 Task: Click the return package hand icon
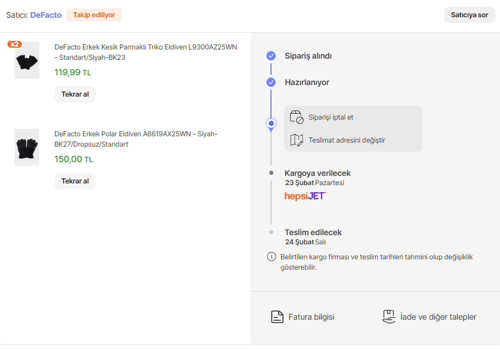point(389,317)
